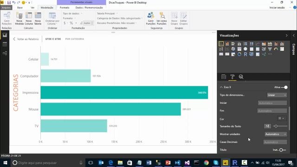Turn off the Eixo X Ativa toggle
The width and height of the screenshot is (297, 167).
pyautogui.click(x=284, y=87)
